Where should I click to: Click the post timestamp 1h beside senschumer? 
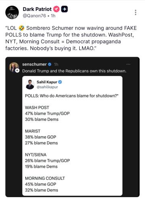pyautogui.click(x=56, y=64)
